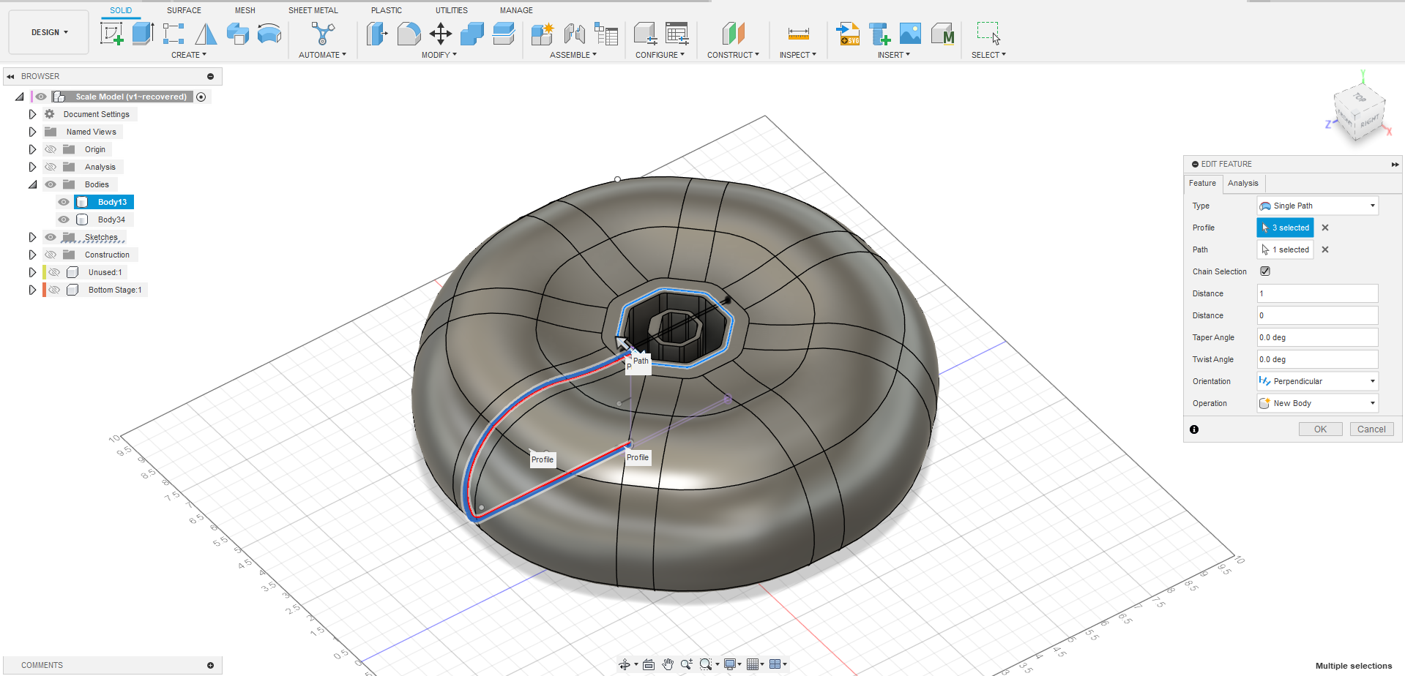
Task: Open the Operation New Body dropdown
Action: pyautogui.click(x=1317, y=403)
